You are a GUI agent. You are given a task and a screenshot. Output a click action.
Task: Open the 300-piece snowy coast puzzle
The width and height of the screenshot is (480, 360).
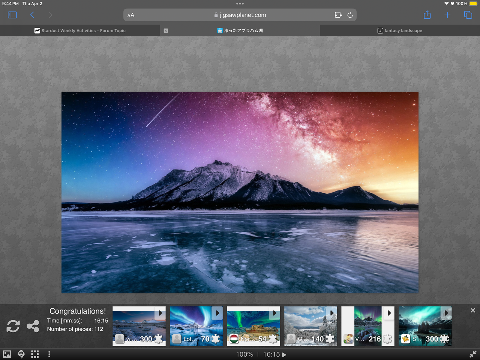click(x=139, y=326)
